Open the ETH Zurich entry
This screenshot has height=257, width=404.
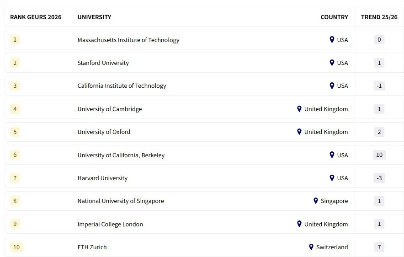(92, 247)
